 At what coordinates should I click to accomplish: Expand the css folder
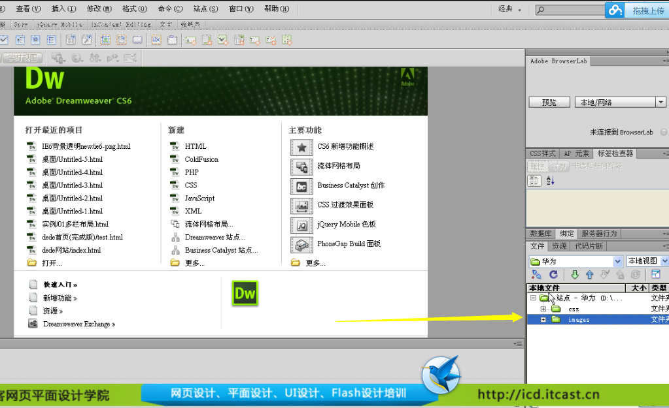click(543, 309)
